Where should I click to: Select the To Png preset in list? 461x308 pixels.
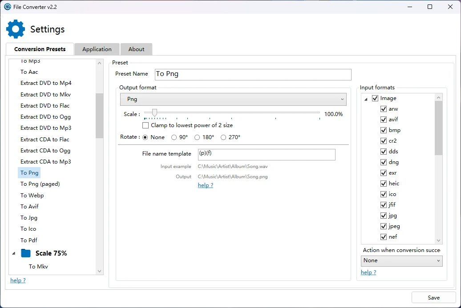click(29, 172)
